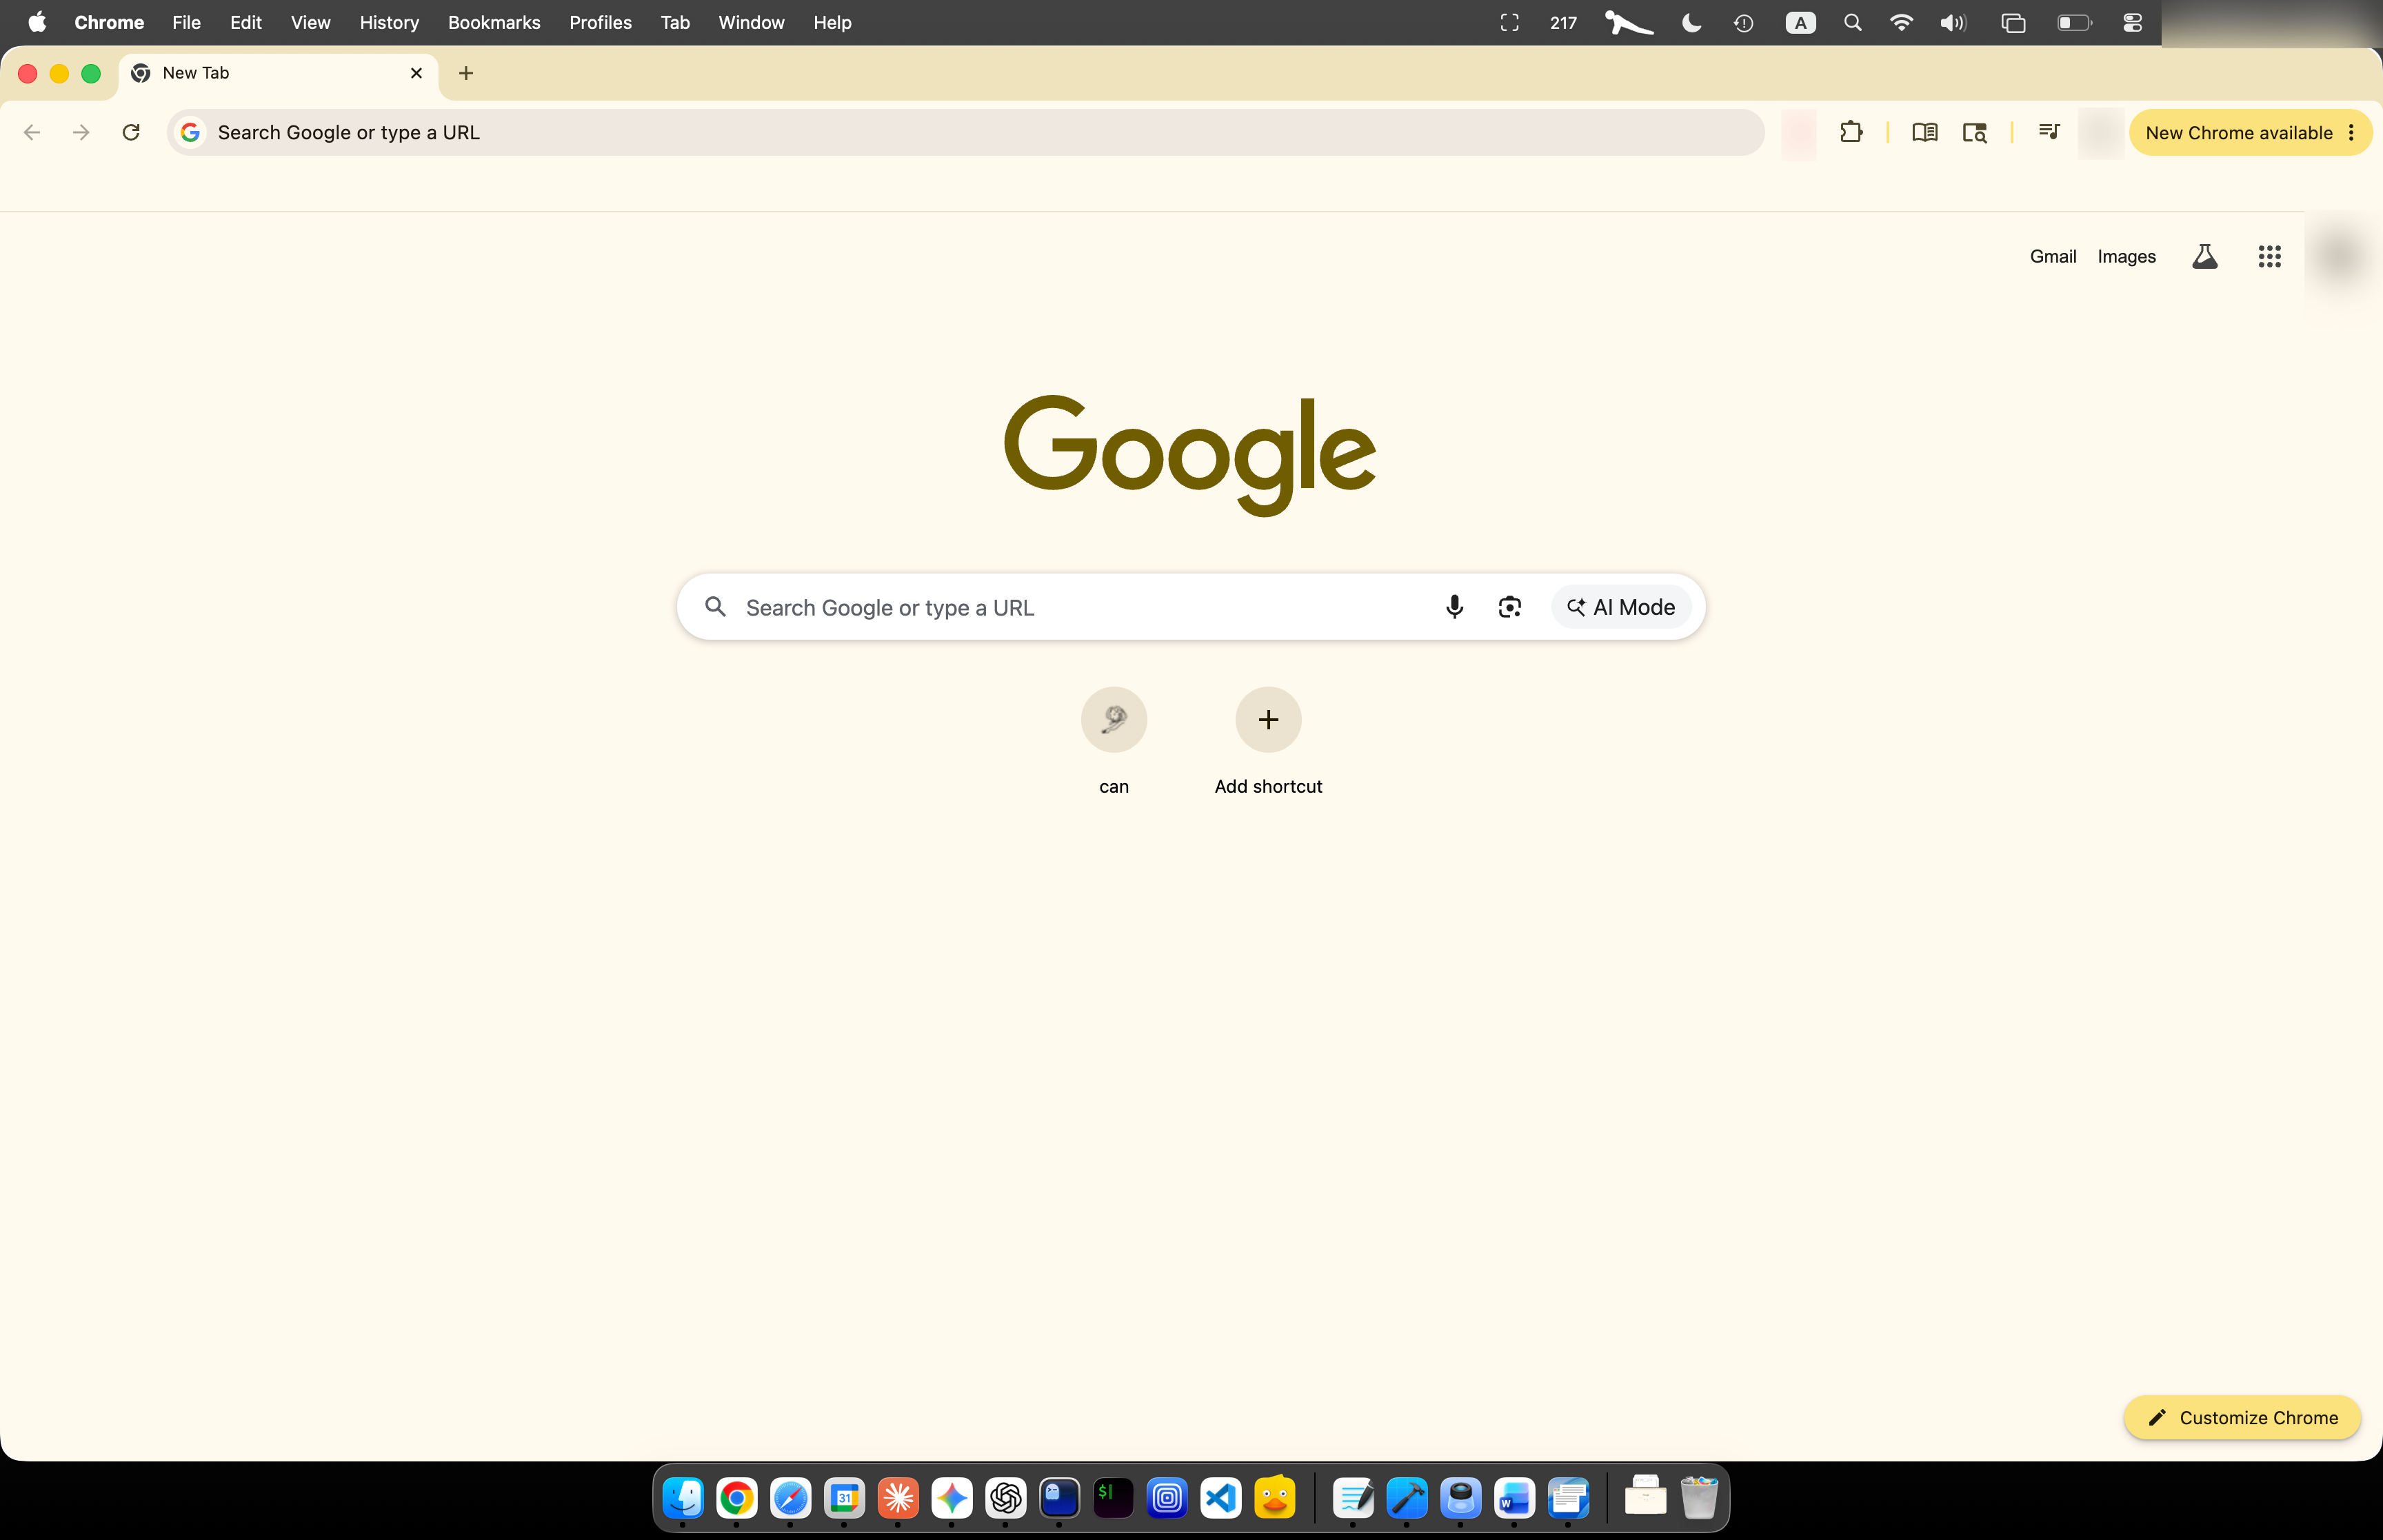The width and height of the screenshot is (2383, 1540).
Task: Open the Edit menu
Action: coord(246,22)
